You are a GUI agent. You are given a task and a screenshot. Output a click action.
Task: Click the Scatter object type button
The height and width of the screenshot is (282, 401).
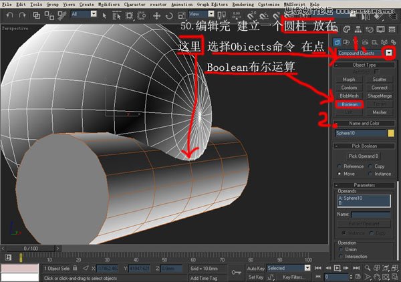click(380, 80)
